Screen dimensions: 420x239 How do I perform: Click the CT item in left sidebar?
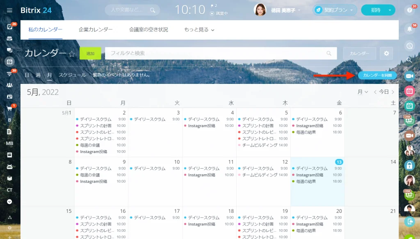(x=9, y=190)
